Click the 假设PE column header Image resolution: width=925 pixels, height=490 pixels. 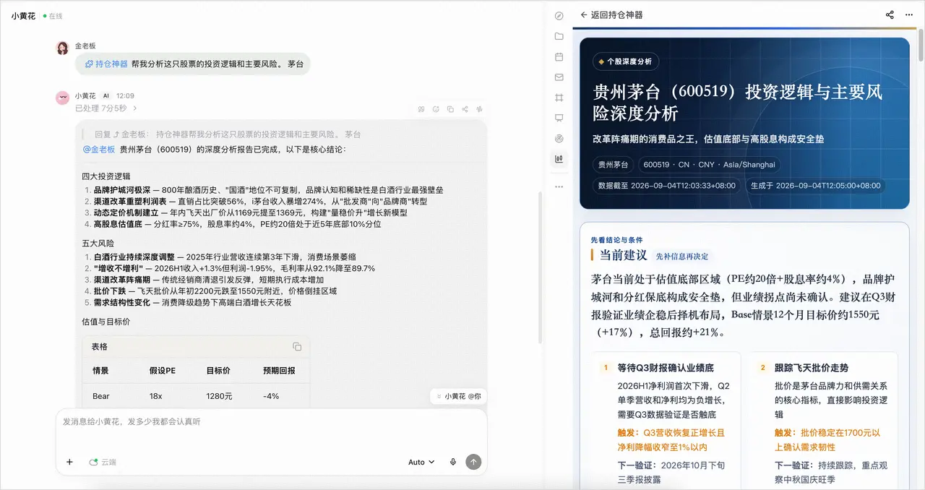(163, 370)
